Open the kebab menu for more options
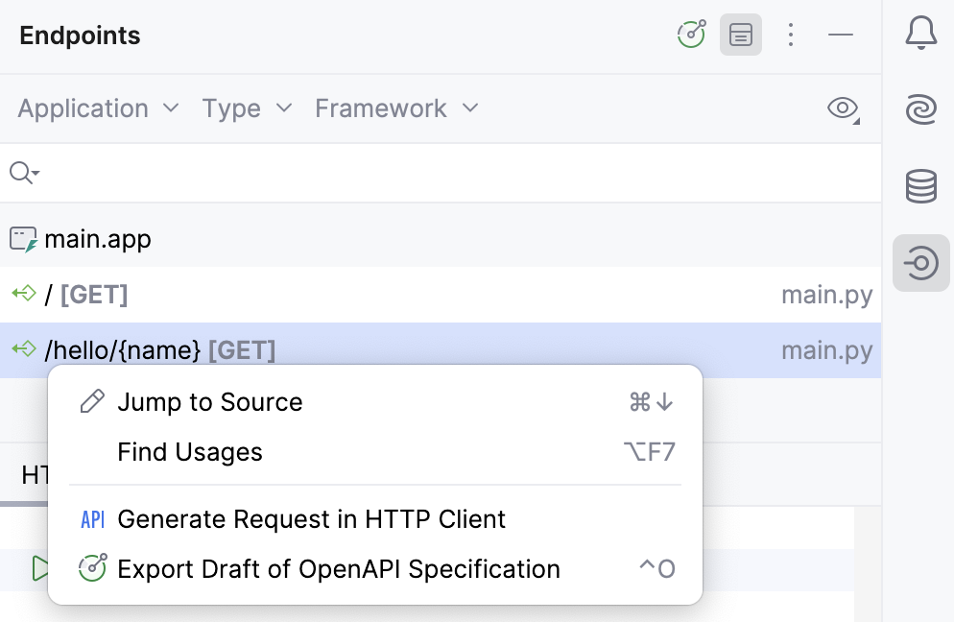Image resolution: width=954 pixels, height=622 pixels. click(791, 35)
